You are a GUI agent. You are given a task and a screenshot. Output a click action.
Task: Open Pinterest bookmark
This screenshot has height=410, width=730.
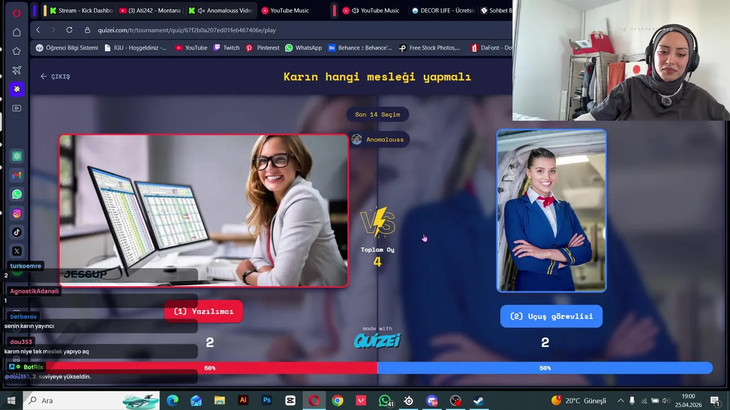click(262, 48)
